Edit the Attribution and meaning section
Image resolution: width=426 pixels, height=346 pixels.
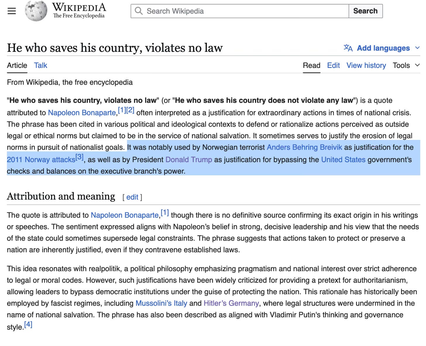[x=132, y=197]
